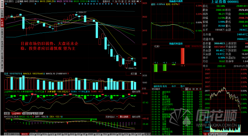
Task: Click the 加 button in the chart toolbar
Action: coord(116,1)
